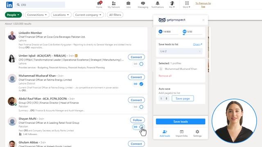Click Shayan Mufti's followers people icon

pyautogui.click(x=20, y=134)
